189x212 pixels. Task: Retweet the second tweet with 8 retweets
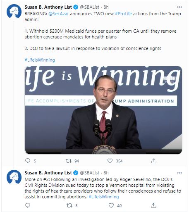pyautogui.click(x=69, y=205)
